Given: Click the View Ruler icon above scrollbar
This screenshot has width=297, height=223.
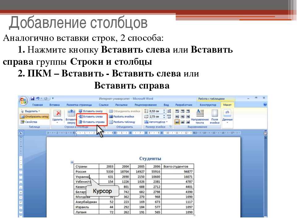Looking at the screenshot, I should point(265,133).
